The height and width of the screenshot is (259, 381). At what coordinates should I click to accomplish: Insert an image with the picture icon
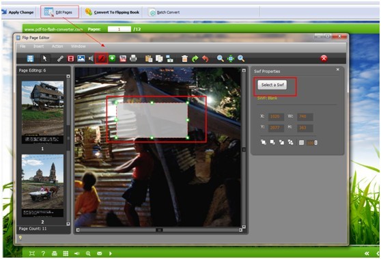click(81, 59)
